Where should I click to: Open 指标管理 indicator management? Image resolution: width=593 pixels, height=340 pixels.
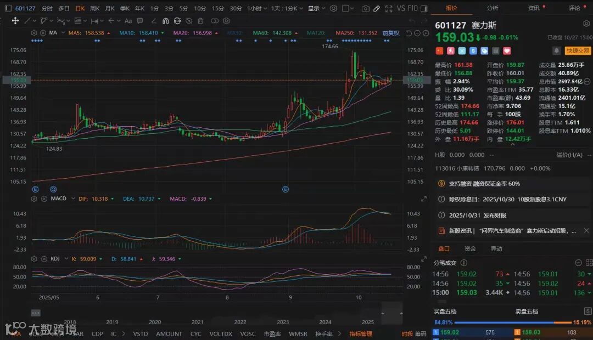pyautogui.click(x=361, y=333)
